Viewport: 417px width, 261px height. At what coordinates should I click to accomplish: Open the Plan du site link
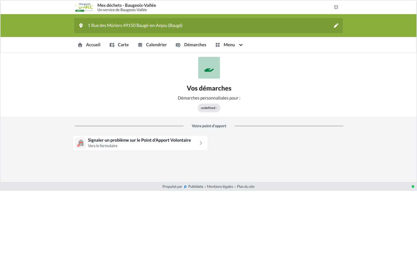[x=246, y=187]
